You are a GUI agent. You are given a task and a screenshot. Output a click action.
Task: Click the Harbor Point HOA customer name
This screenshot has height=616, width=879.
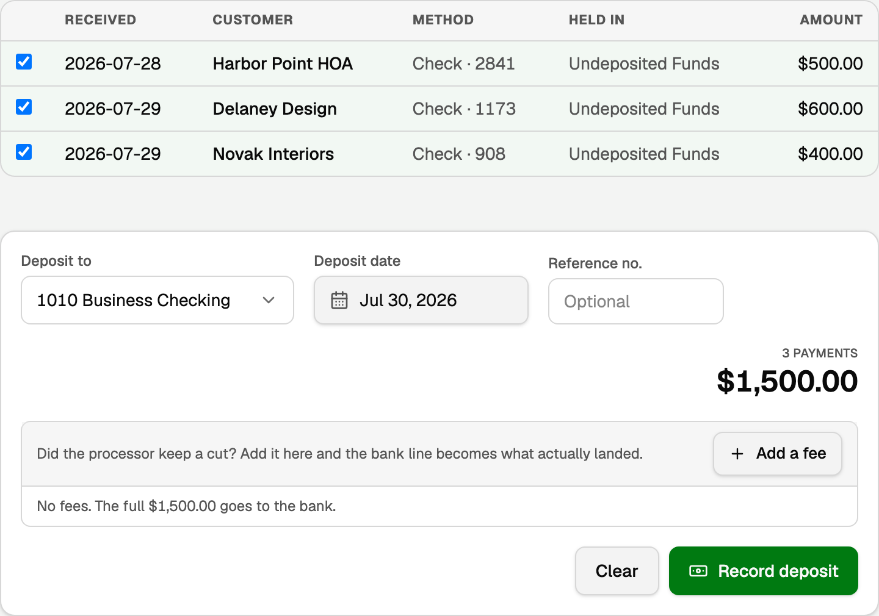tap(283, 63)
